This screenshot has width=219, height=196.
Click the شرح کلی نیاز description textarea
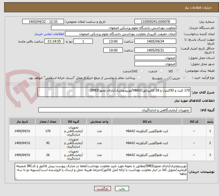114,92
